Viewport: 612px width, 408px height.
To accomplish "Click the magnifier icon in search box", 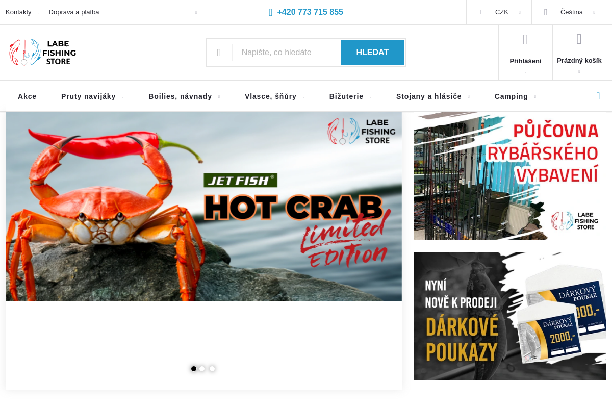I will click(x=219, y=53).
